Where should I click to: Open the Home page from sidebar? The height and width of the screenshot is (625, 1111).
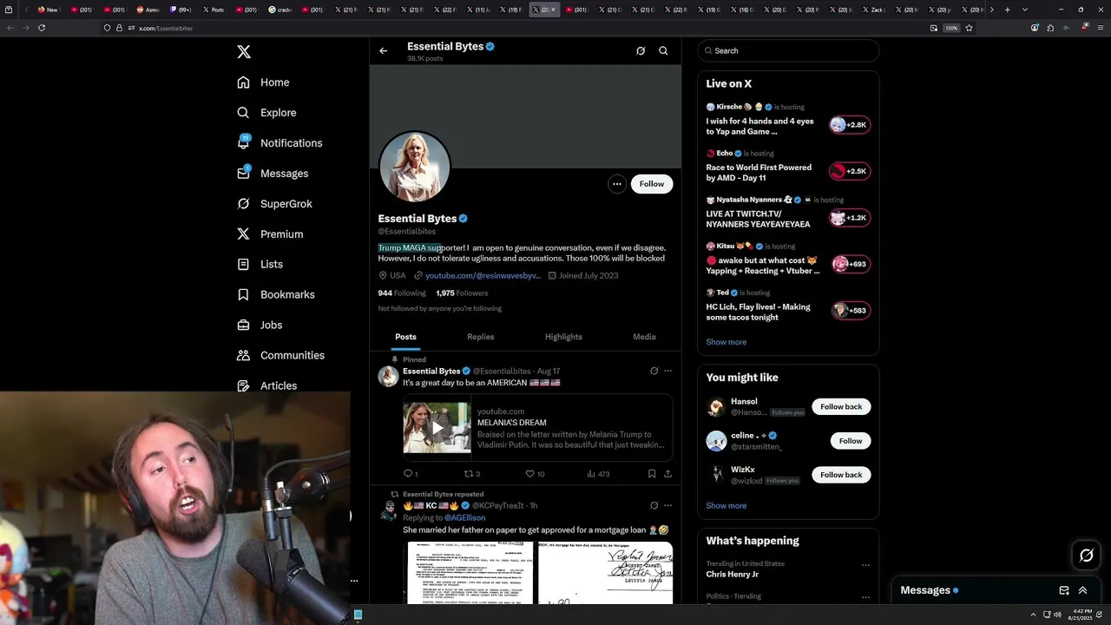click(263, 82)
